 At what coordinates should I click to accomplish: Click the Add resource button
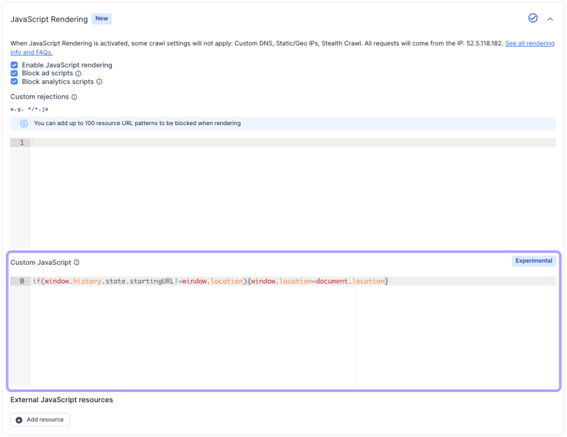39,419
